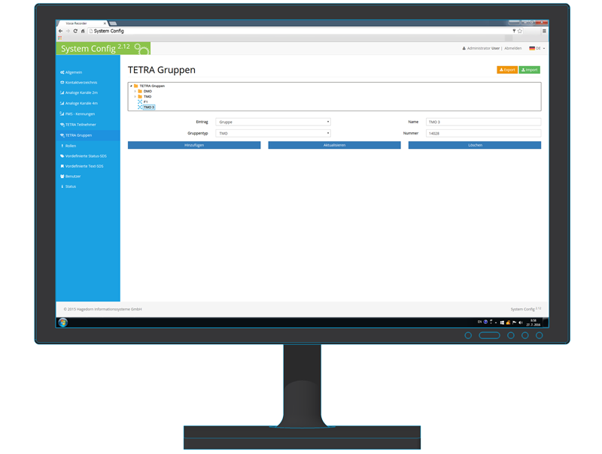The width and height of the screenshot is (602, 454).
Task: Go to TETRA Teilnehmer in sidebar
Action: coord(81,125)
